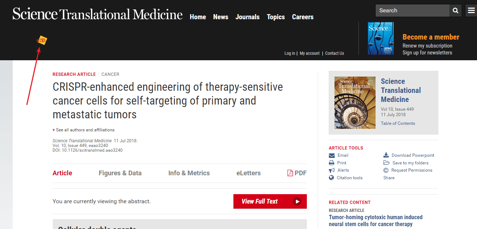Switch to the Figures & Data tab

click(x=120, y=173)
